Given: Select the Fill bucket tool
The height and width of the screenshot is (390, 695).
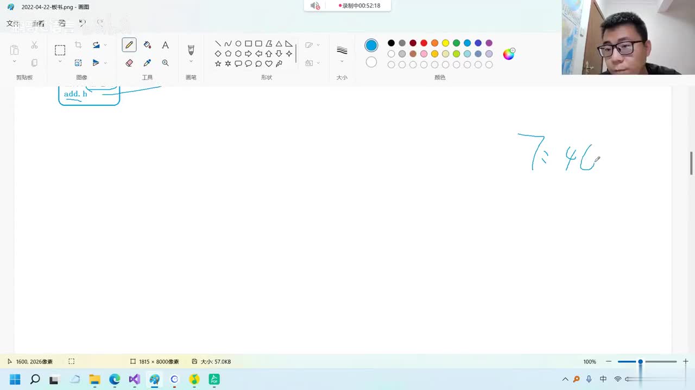Looking at the screenshot, I should [147, 45].
